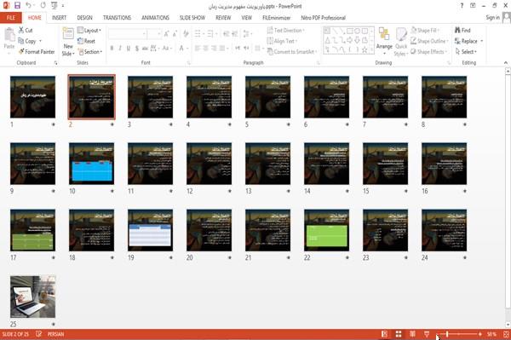Open the Arrange drawing tool
The height and width of the screenshot is (340, 511).
tap(384, 40)
